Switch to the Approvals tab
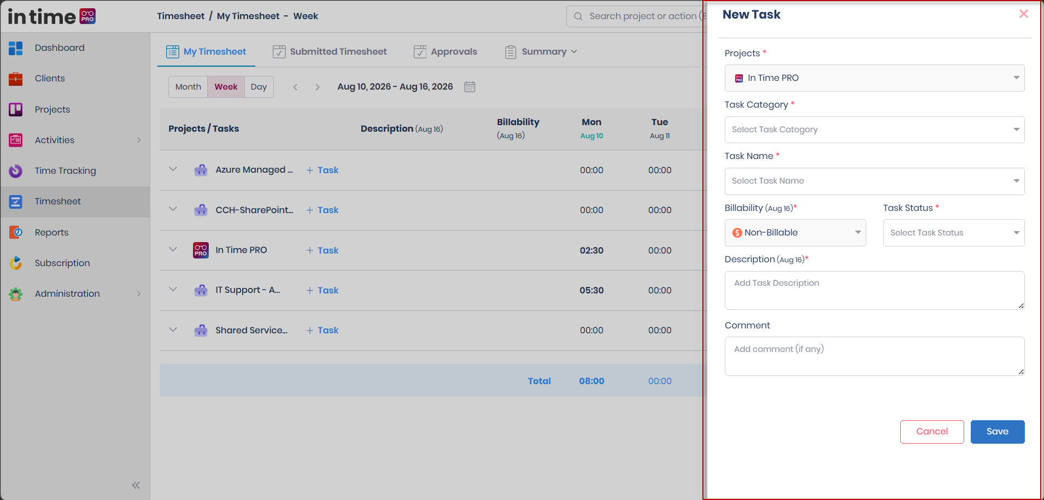 445,52
